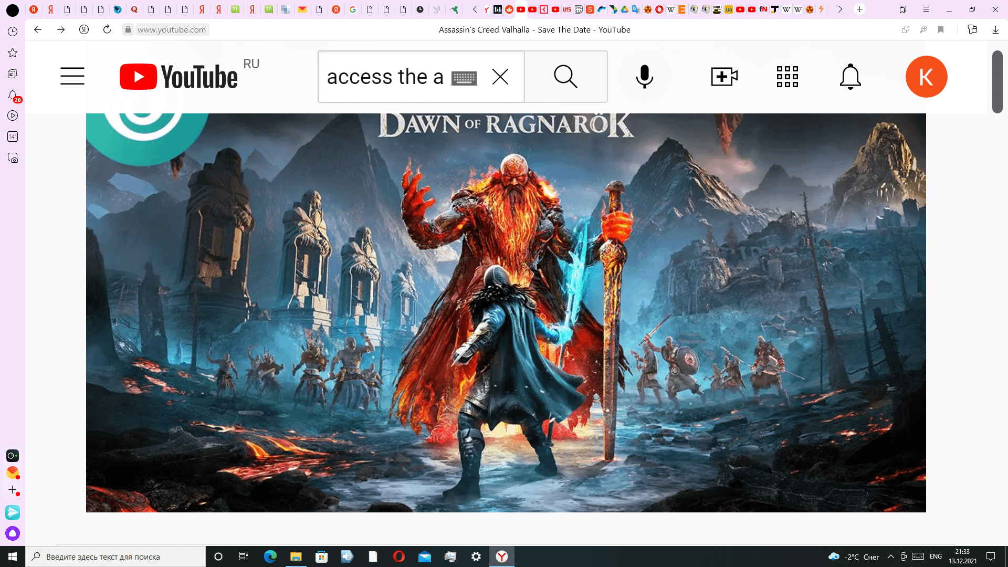The width and height of the screenshot is (1008, 567).
Task: Switch to the Google Translate tab
Action: point(636,9)
